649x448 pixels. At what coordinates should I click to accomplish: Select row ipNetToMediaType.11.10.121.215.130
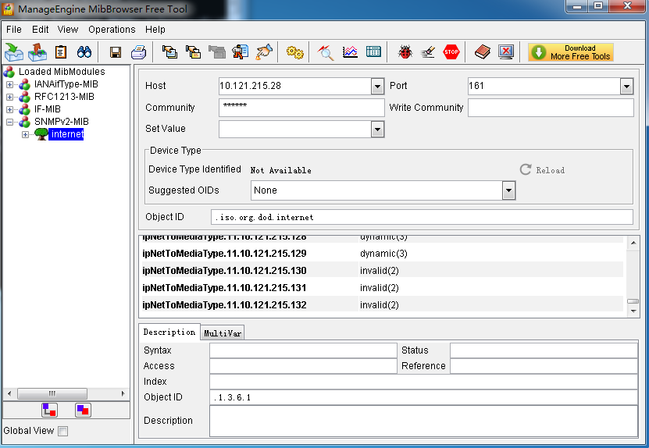click(x=383, y=271)
